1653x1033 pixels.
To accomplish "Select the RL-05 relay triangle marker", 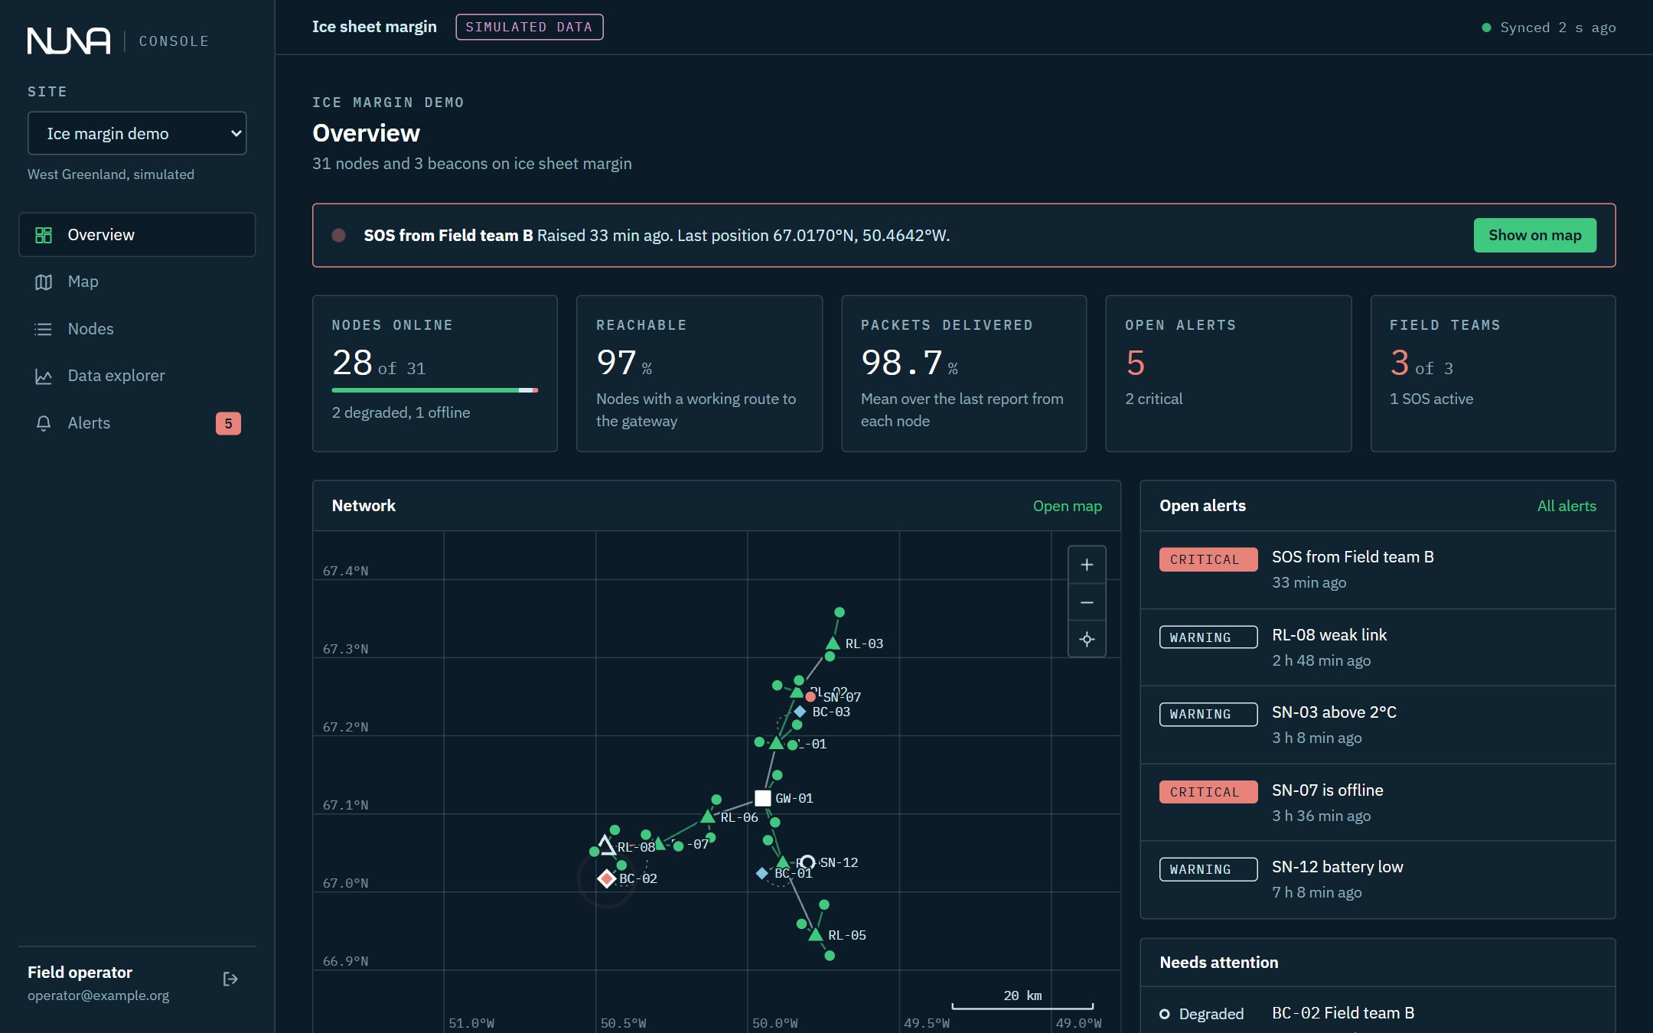I will point(816,934).
